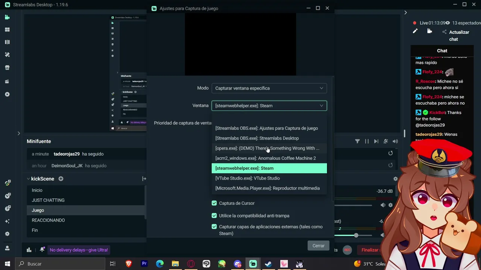Click the notifications bell icon in the bottom bar
The width and height of the screenshot is (481, 270).
coord(42,250)
